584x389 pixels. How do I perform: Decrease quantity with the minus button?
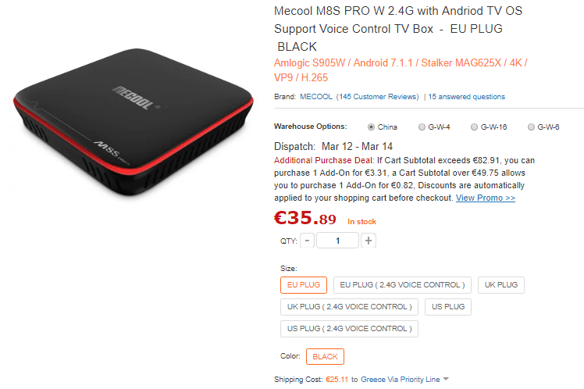tap(308, 241)
